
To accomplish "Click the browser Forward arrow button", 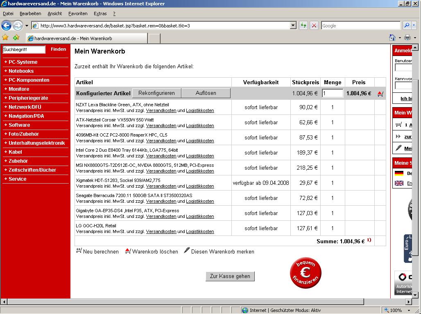I will [x=18, y=26].
